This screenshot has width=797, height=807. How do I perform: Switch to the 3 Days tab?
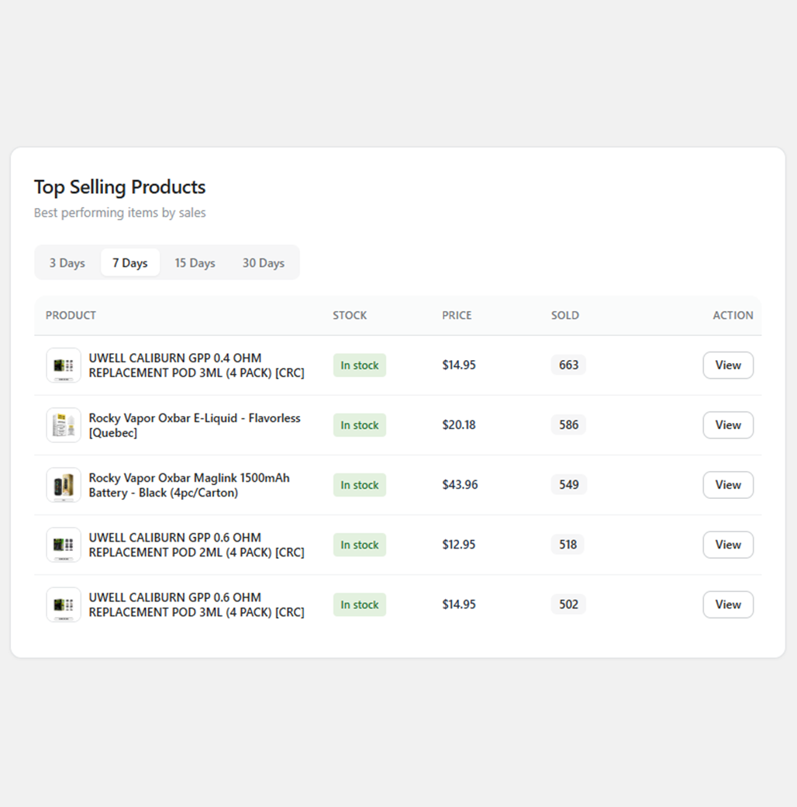[67, 263]
